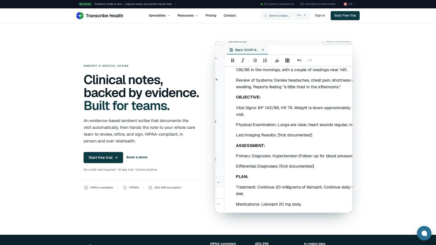This screenshot has width=436, height=245.
Task: Click the PIPEDA shield icon
Action: [x=125, y=188]
